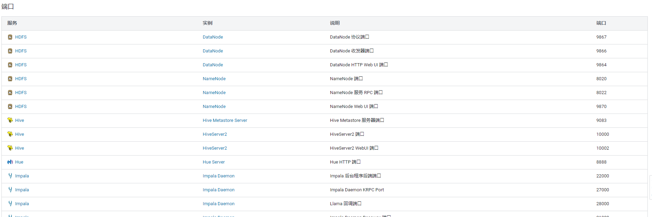Open the HDFS link in DataNode HTTP Web UI row

pyautogui.click(x=21, y=65)
